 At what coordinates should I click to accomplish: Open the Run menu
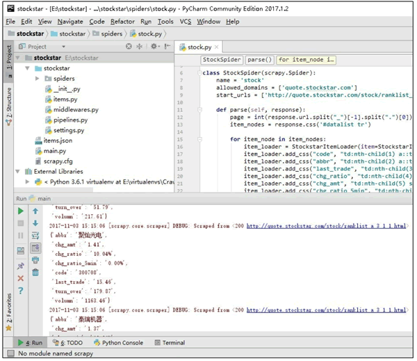[x=146, y=22]
